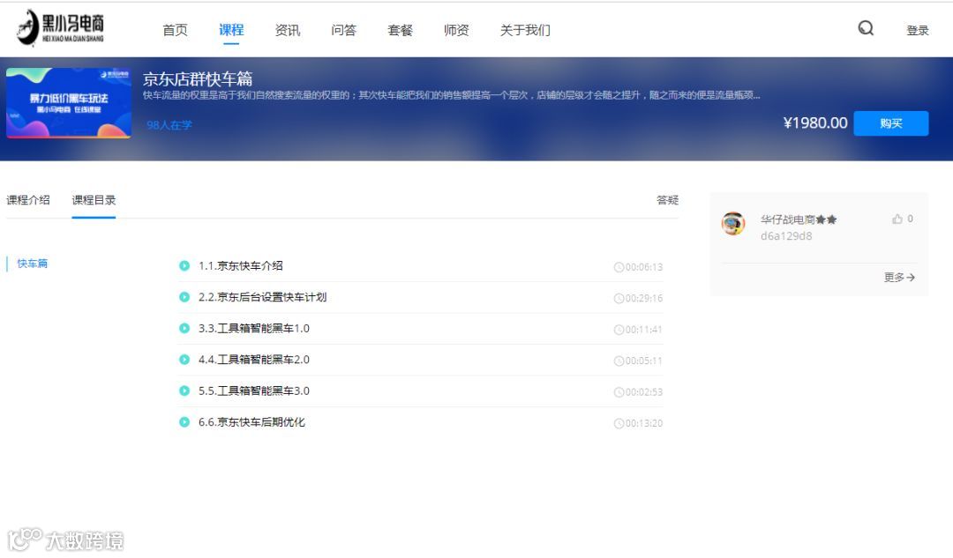Open 问答 in the navigation bar

(x=343, y=30)
